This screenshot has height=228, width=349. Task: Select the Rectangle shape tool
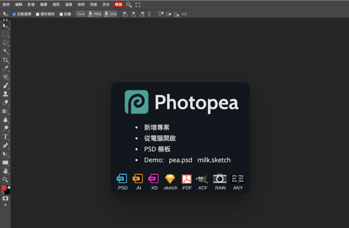pyautogui.click(x=5, y=163)
